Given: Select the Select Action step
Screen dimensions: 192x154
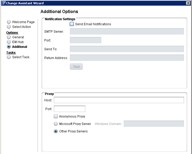Looking at the screenshot, I should pyautogui.click(x=9, y=27).
